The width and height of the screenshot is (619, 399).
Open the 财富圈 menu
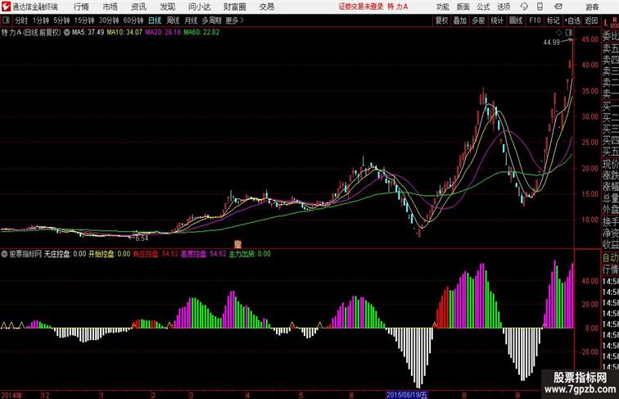pos(234,7)
